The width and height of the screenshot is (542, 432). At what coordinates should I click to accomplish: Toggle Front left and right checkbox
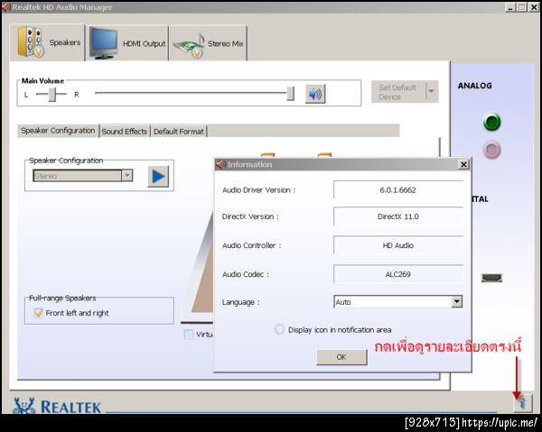pyautogui.click(x=38, y=313)
